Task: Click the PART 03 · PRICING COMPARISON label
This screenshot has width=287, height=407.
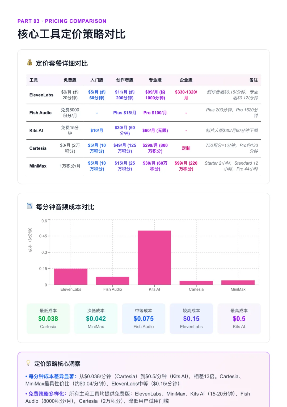Action: [62, 21]
